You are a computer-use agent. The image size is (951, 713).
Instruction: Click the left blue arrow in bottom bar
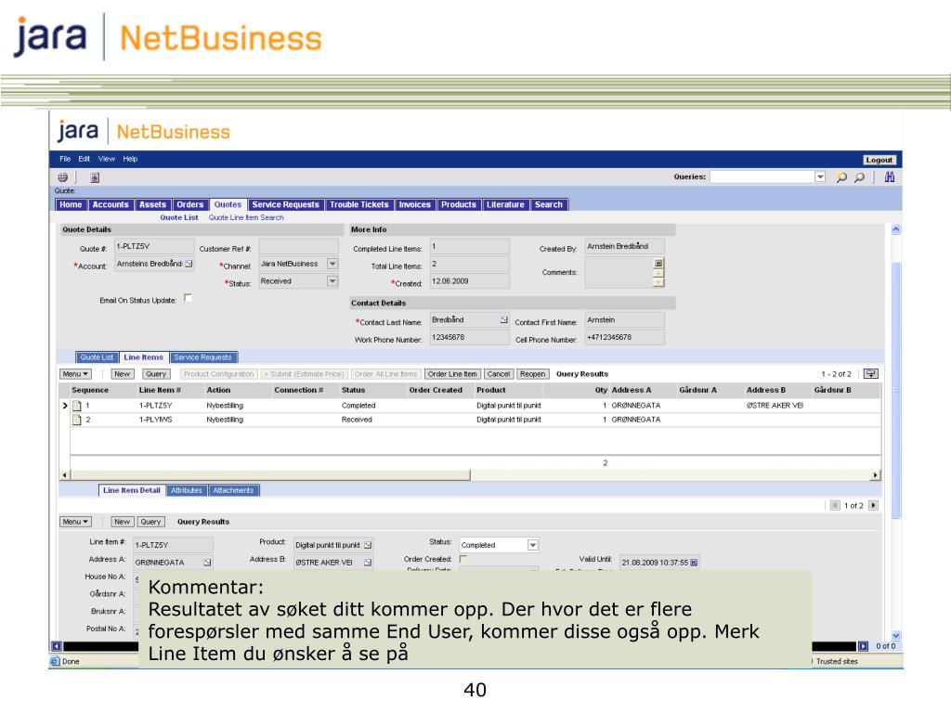coord(57,646)
